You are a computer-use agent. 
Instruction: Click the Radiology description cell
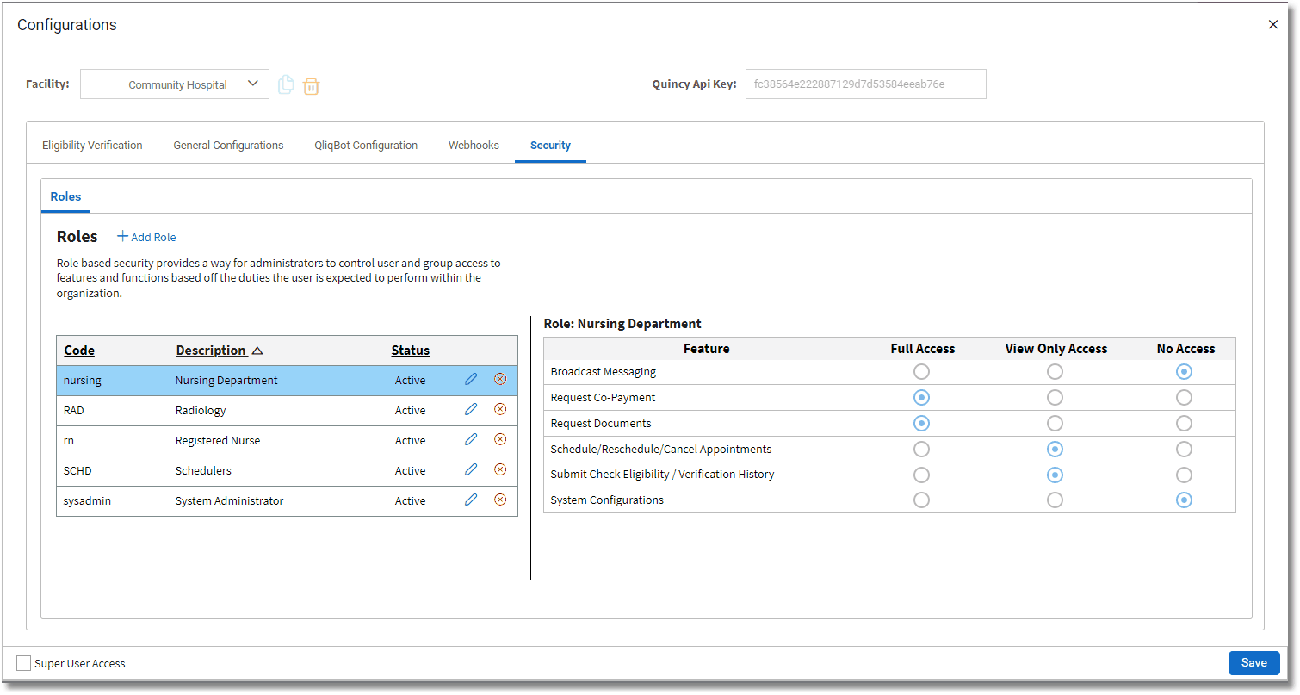201,410
